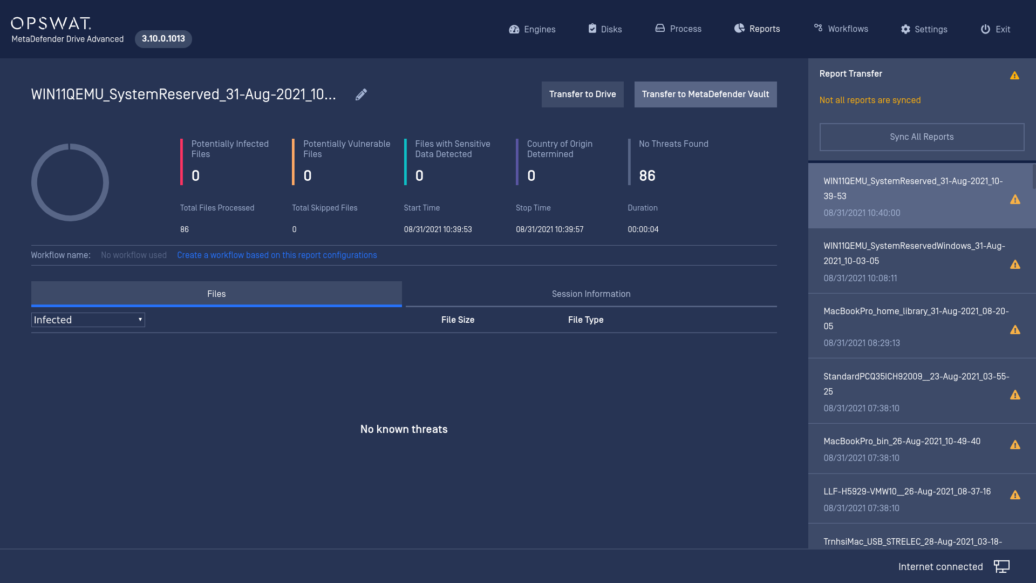Open the Disks page
This screenshot has height=583, width=1036.
pos(605,29)
